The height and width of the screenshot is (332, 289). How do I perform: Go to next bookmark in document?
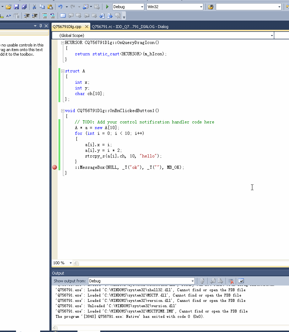point(110,16)
